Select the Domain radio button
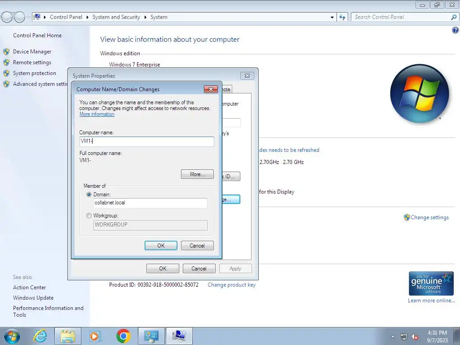 coord(89,195)
